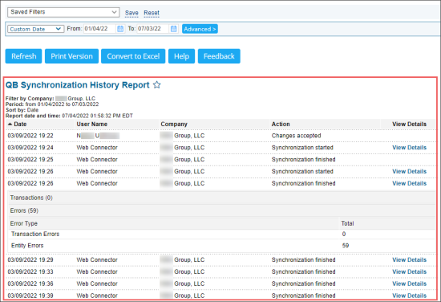The image size is (441, 302).
Task: Open View Details for 19:33 sync entry
Action: pos(409,271)
